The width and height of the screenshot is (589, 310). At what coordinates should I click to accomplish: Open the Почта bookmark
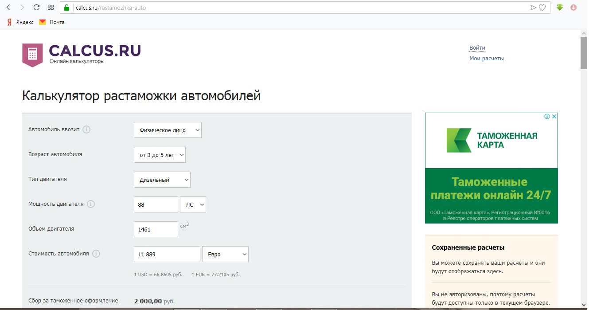[52, 22]
